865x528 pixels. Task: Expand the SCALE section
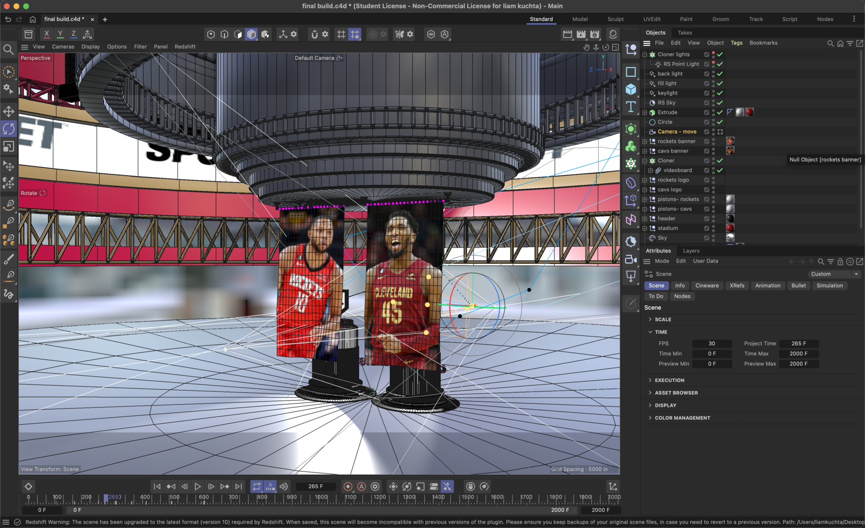click(650, 320)
